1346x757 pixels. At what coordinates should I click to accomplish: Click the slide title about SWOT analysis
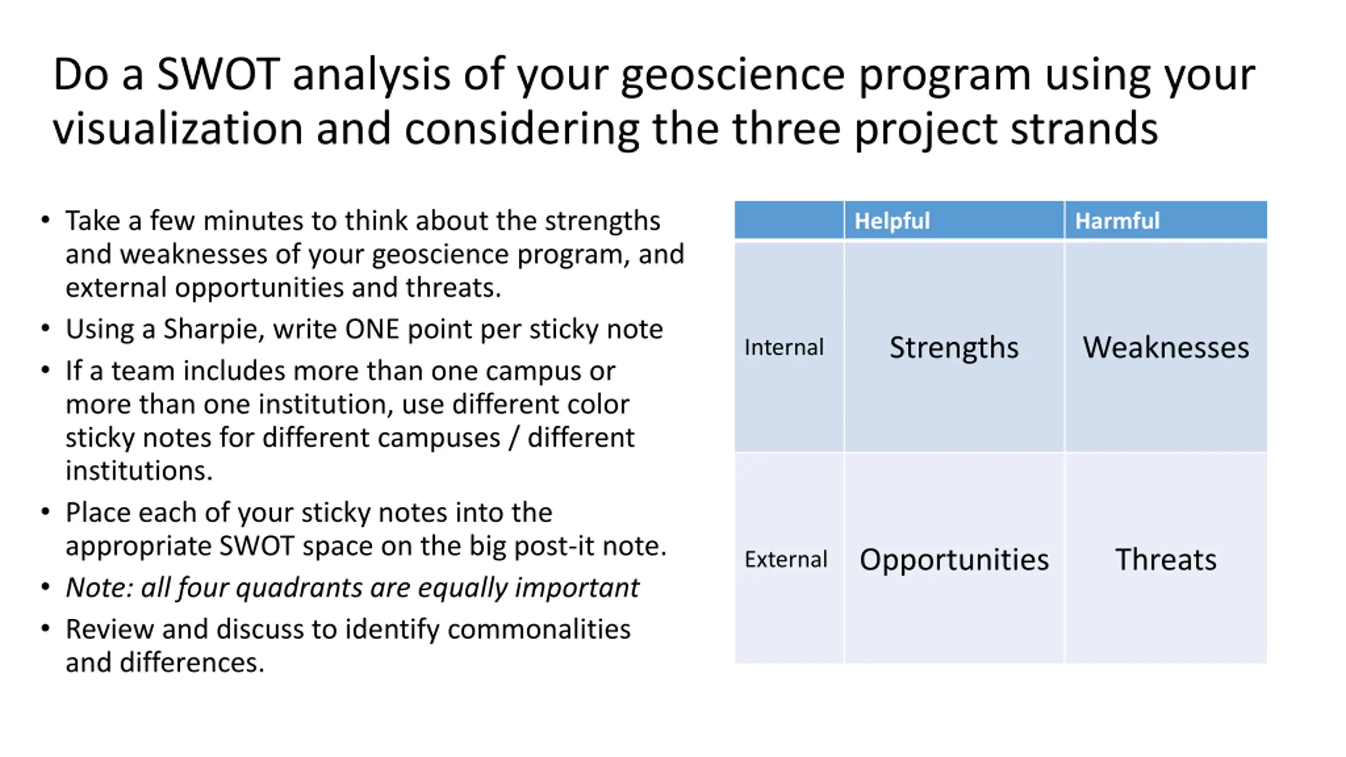tap(654, 101)
